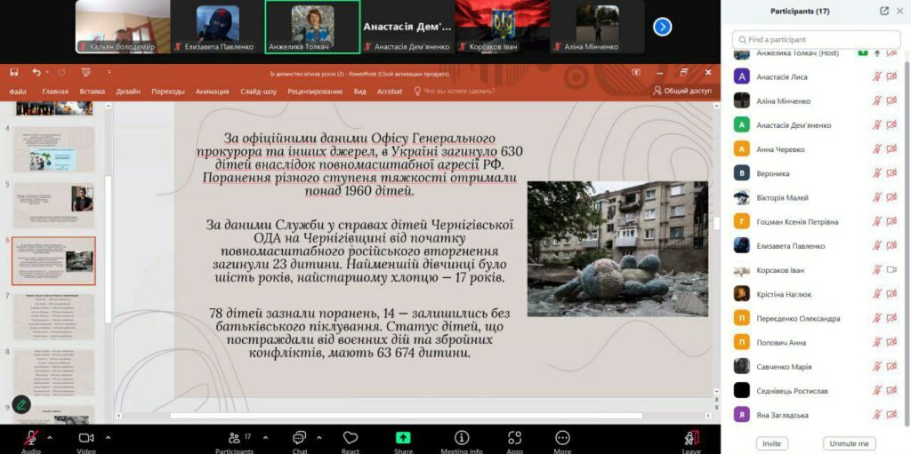Open Meeting info in the toolbar
The width and height of the screenshot is (911, 454).
[x=462, y=437]
